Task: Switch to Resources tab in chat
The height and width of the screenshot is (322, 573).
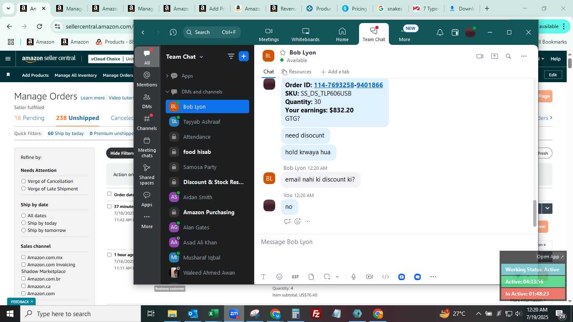Action: tap(297, 72)
